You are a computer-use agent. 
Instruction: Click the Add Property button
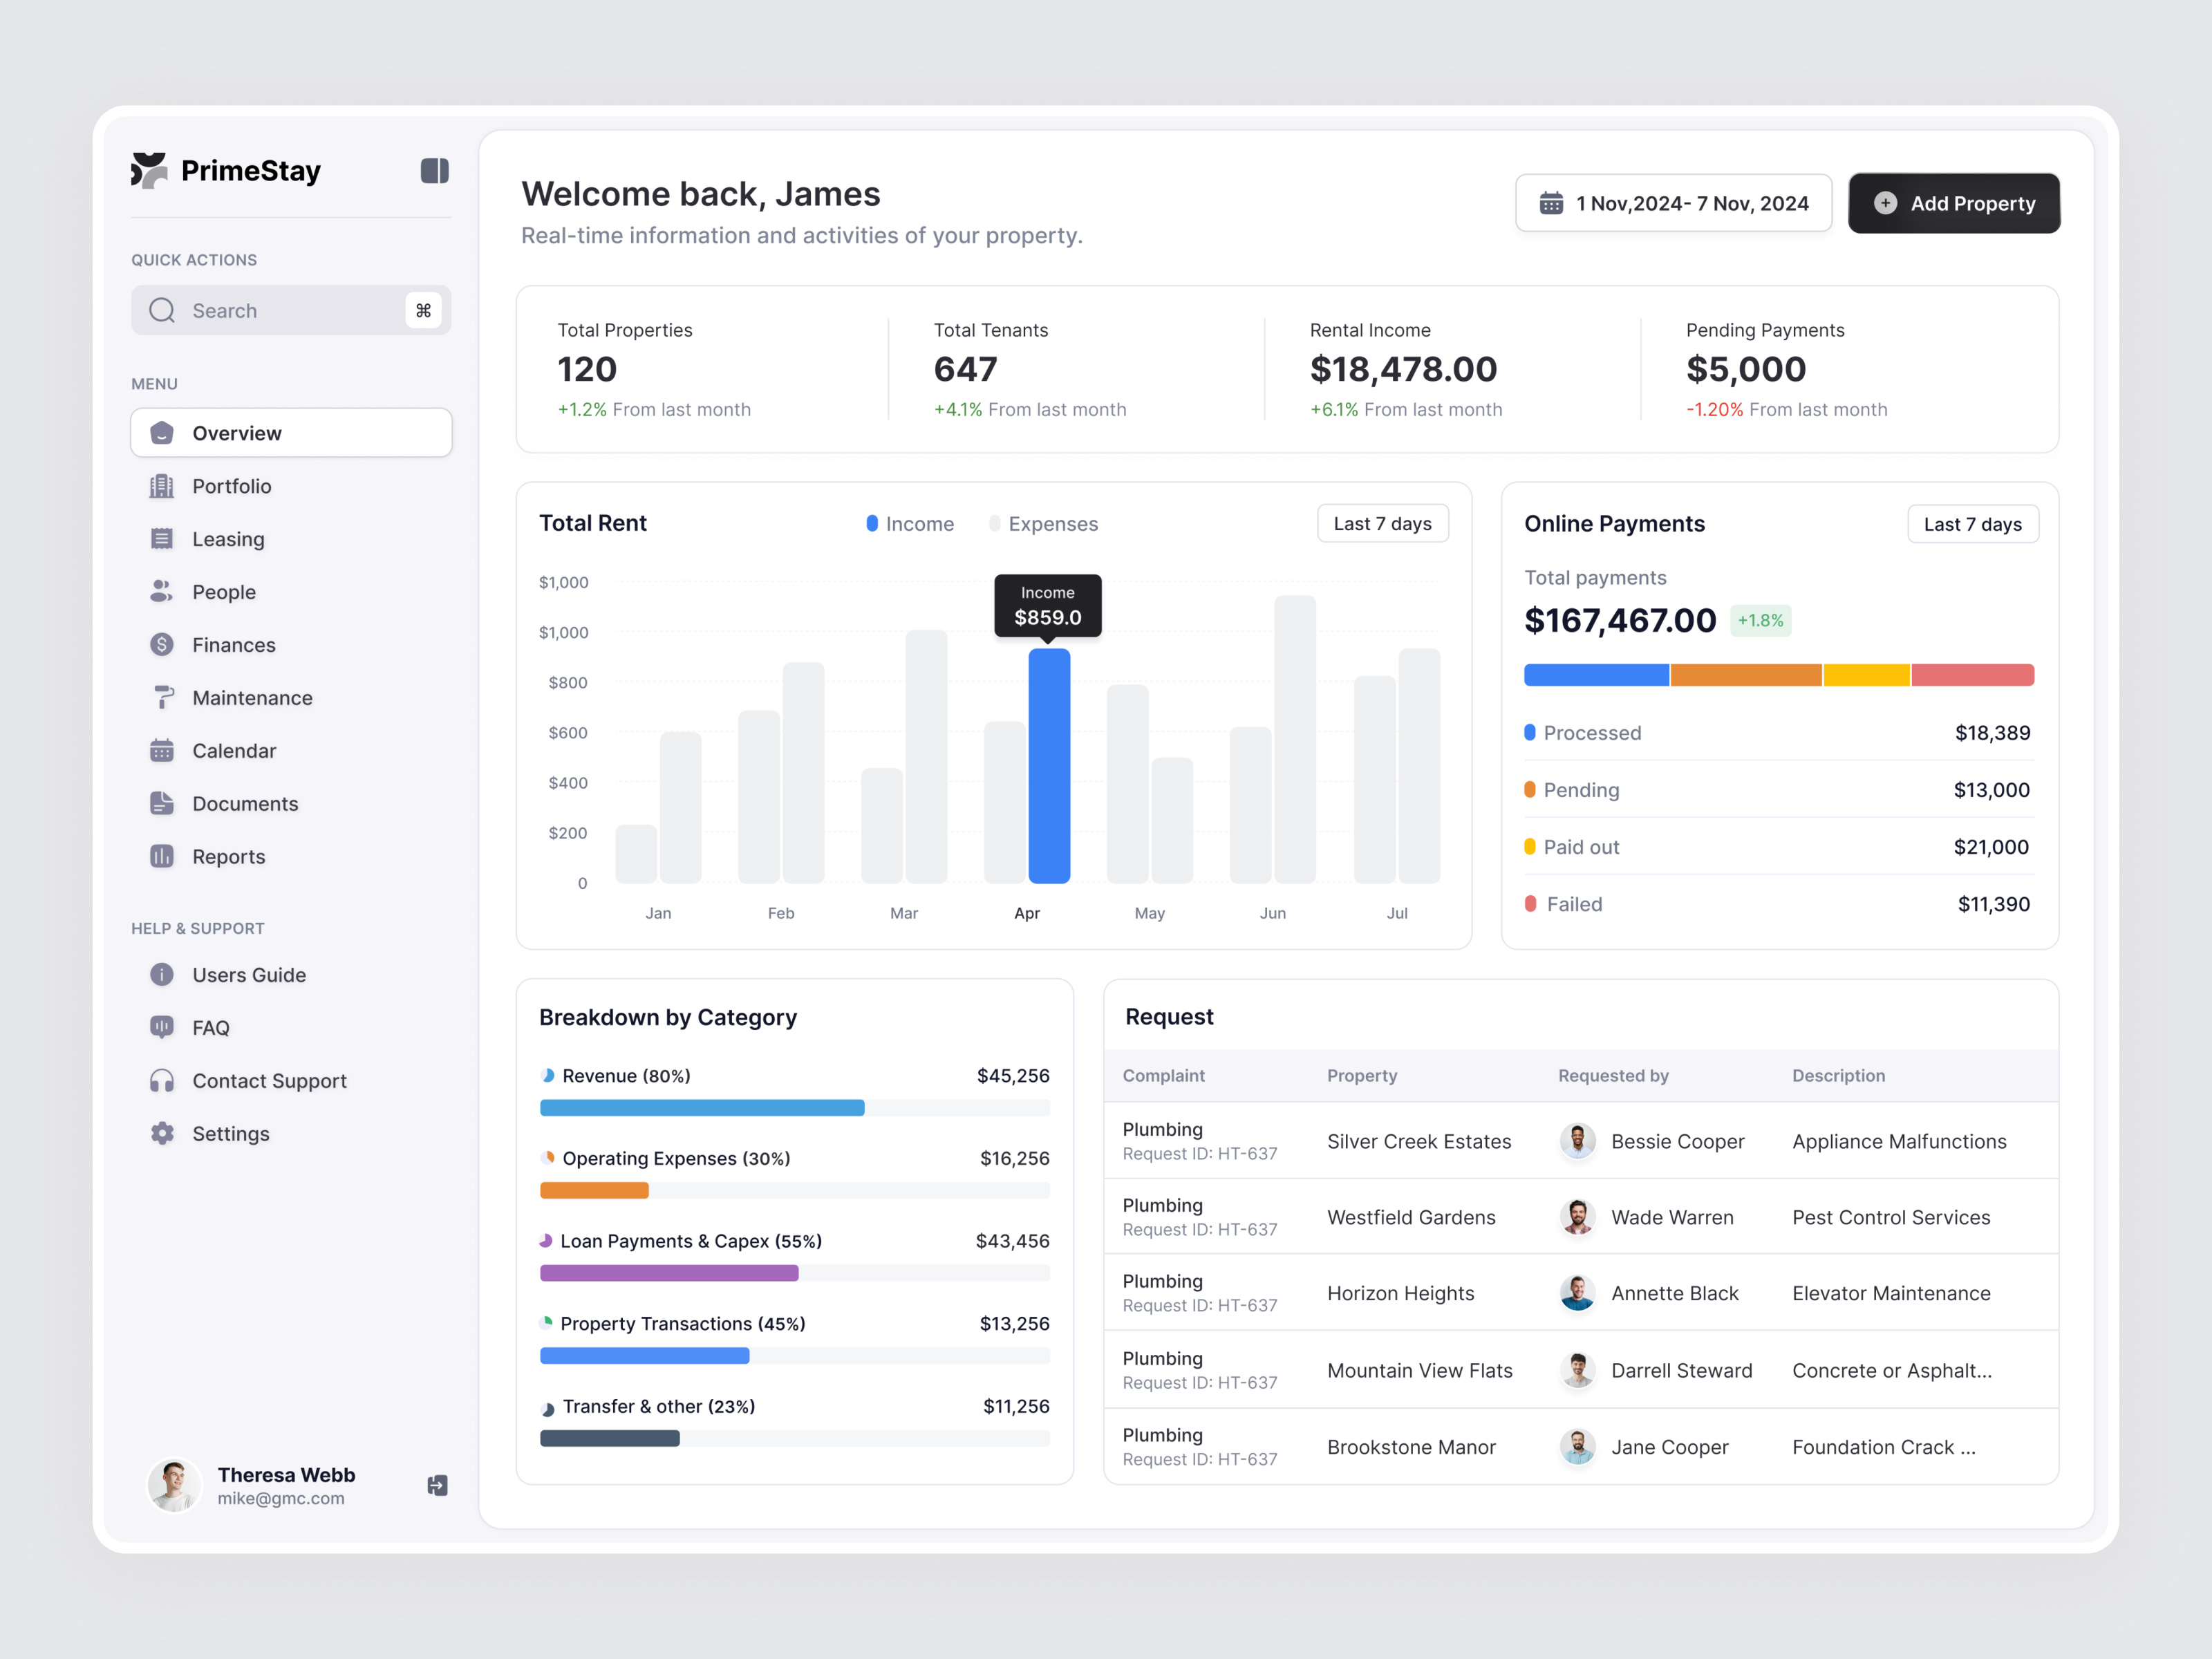(1953, 202)
